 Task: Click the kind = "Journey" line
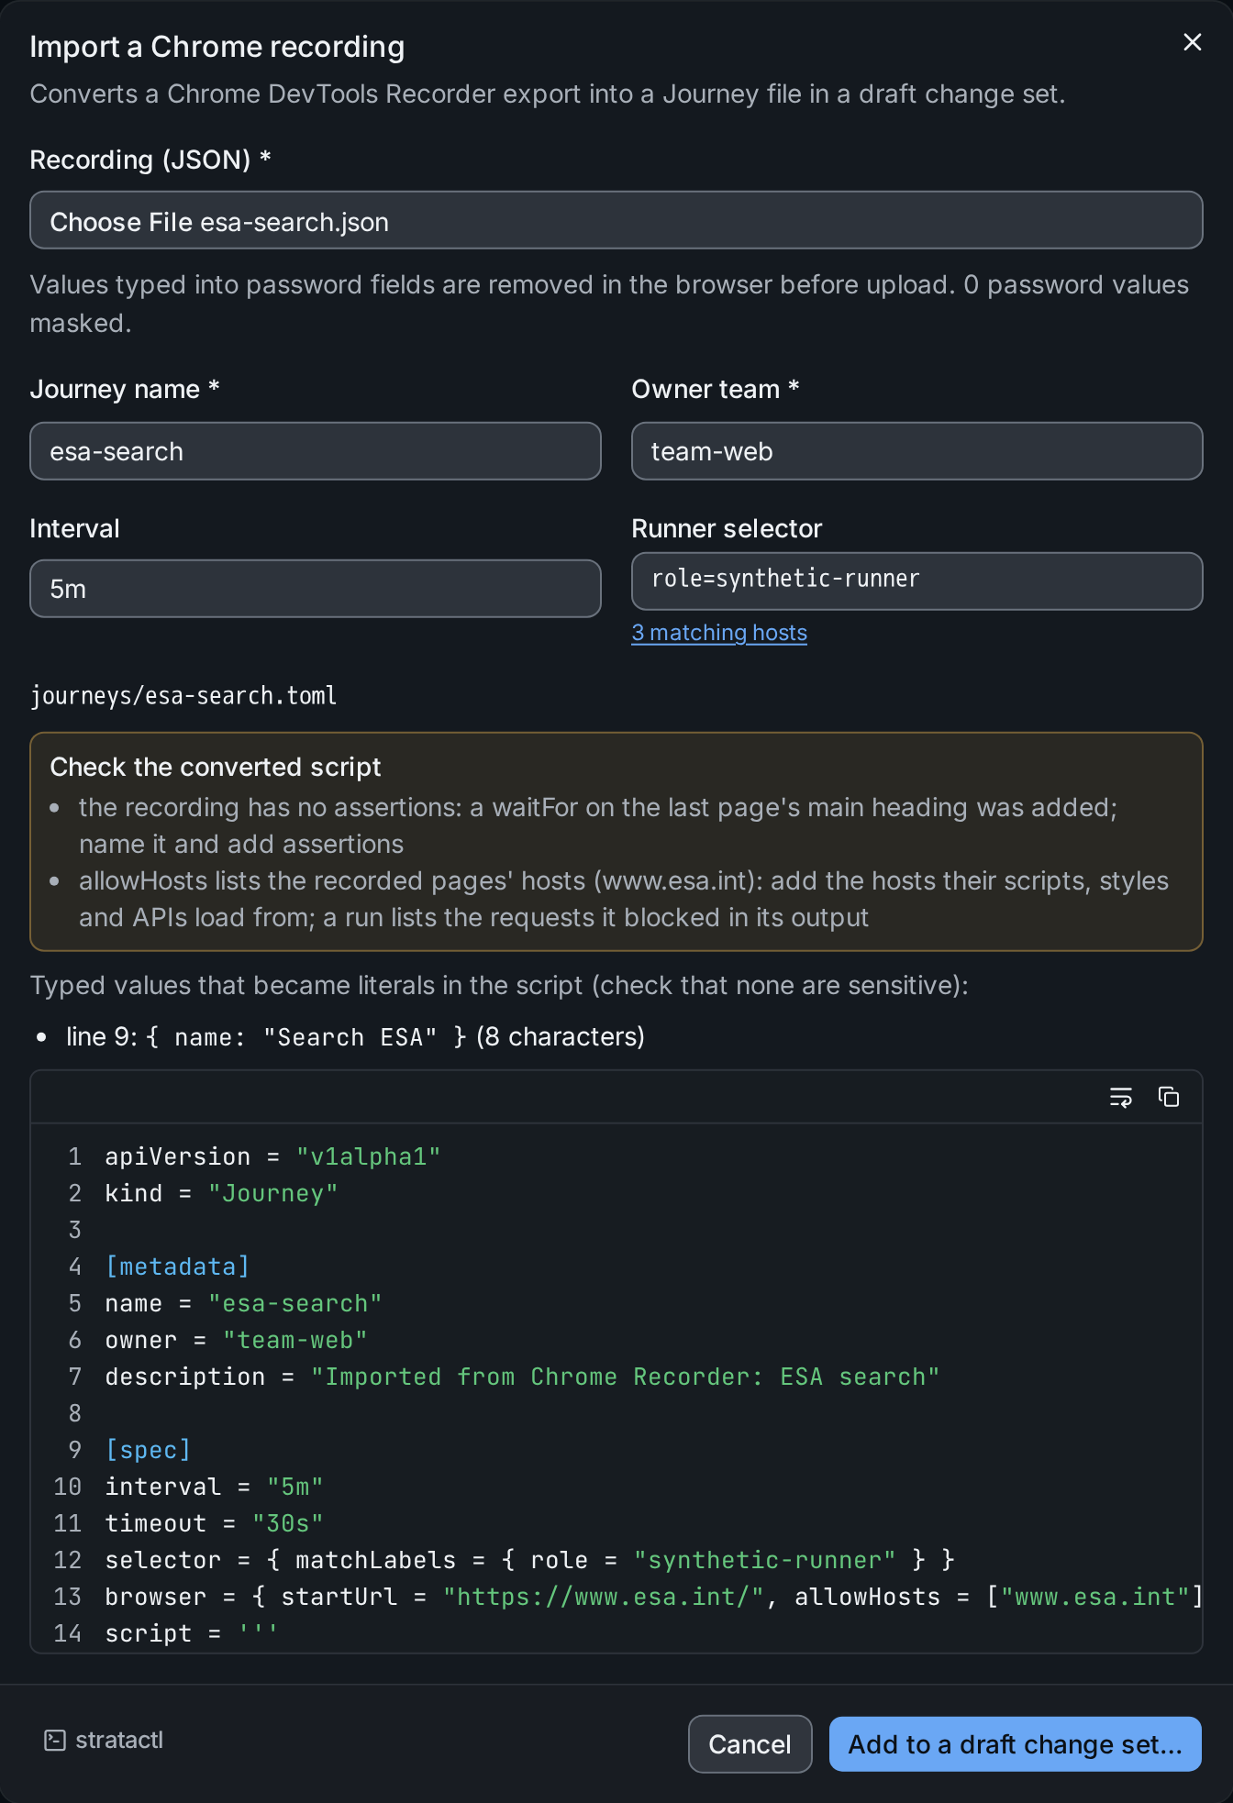click(x=221, y=1193)
